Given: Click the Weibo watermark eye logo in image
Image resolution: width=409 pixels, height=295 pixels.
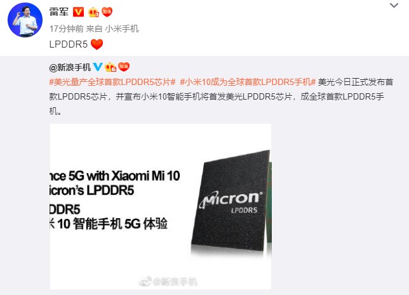Looking at the screenshot, I should (145, 281).
